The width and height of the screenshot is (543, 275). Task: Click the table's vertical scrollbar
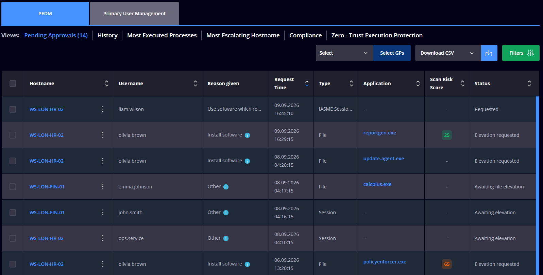538,185
